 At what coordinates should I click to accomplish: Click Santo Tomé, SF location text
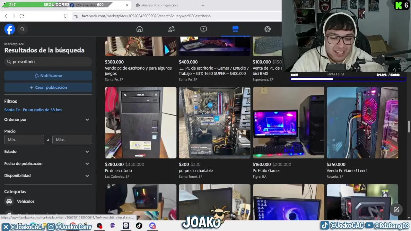tap(190, 177)
